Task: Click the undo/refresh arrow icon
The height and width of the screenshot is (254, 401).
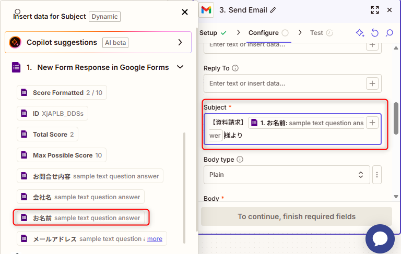Action: [x=375, y=33]
